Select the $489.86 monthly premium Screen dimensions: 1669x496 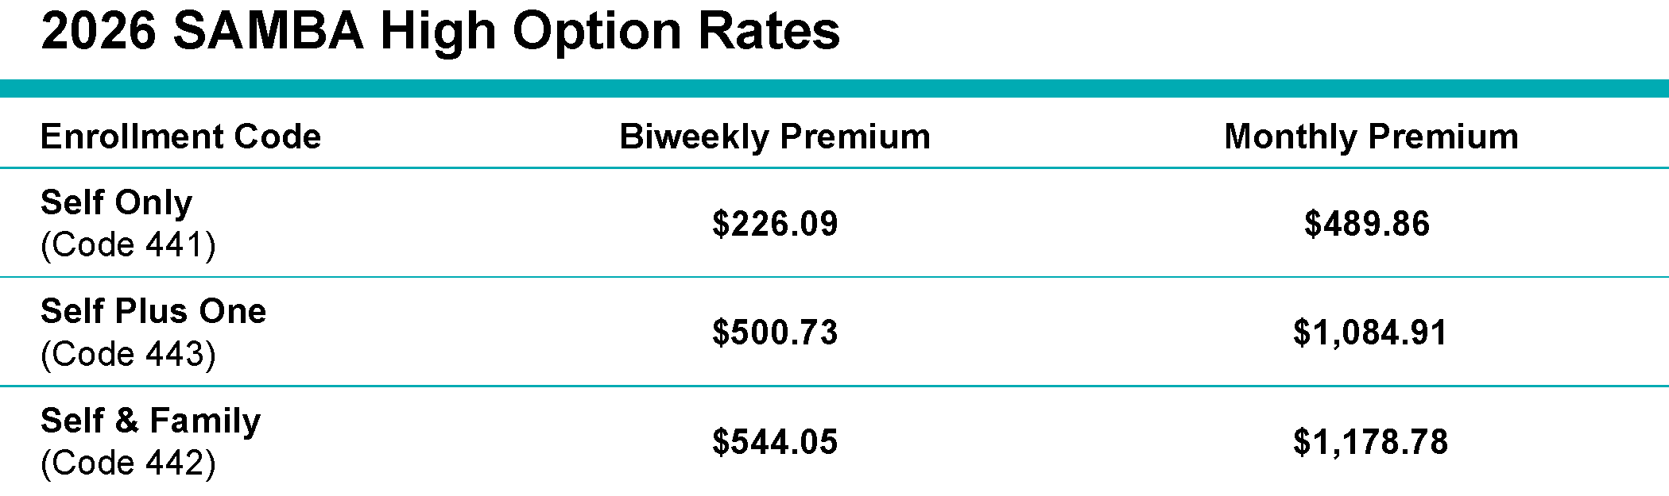(1367, 224)
